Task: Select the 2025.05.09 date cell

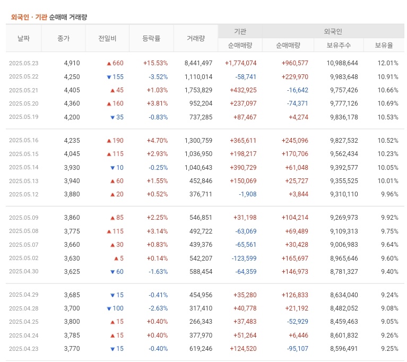Action: point(24,217)
